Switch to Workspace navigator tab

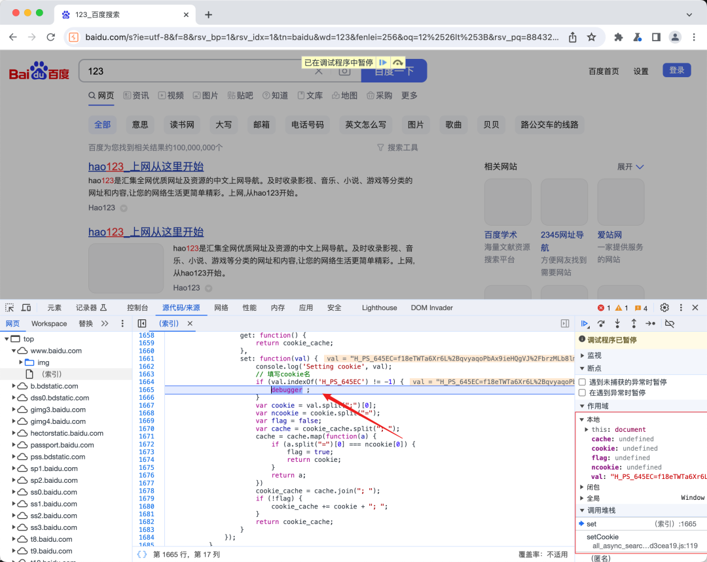point(49,324)
